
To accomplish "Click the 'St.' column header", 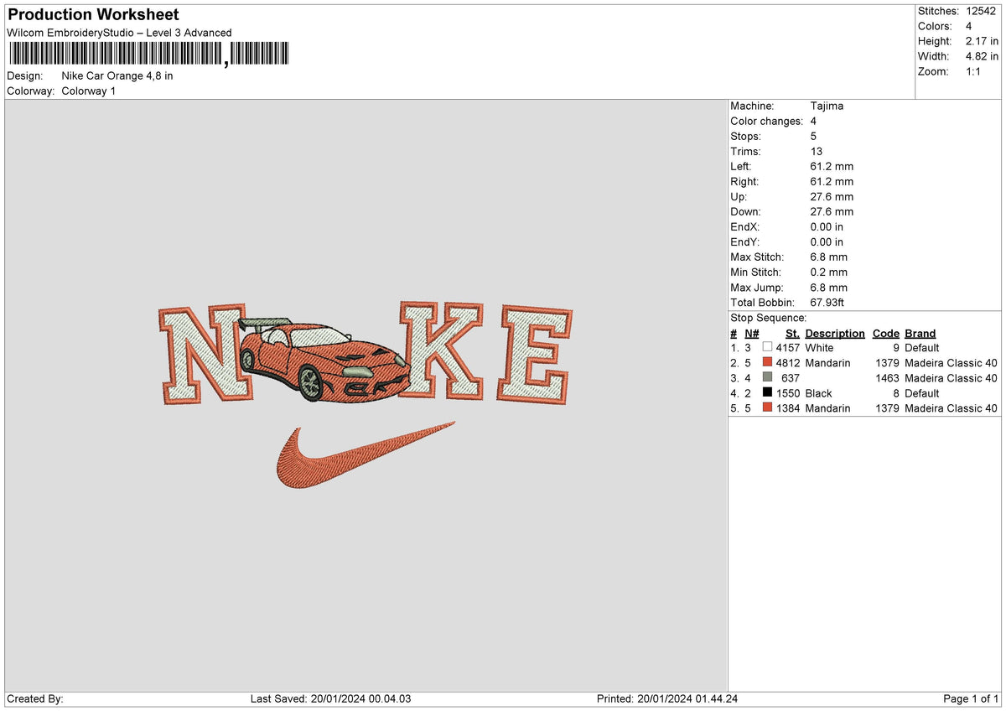I will pos(792,333).
